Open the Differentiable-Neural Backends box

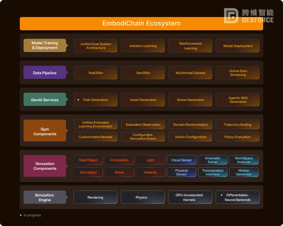[237, 197]
